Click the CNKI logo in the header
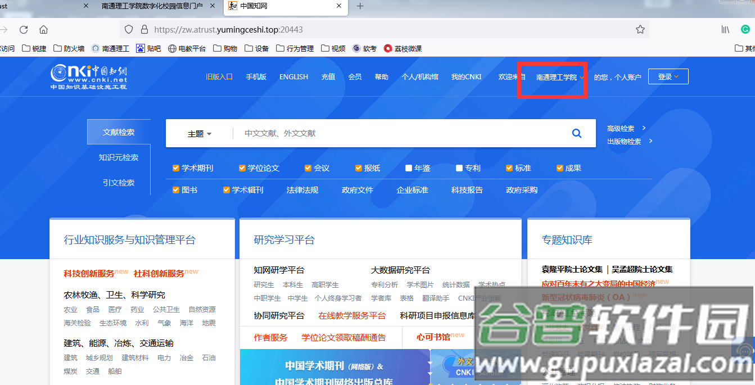Image resolution: width=755 pixels, height=385 pixels. point(89,77)
